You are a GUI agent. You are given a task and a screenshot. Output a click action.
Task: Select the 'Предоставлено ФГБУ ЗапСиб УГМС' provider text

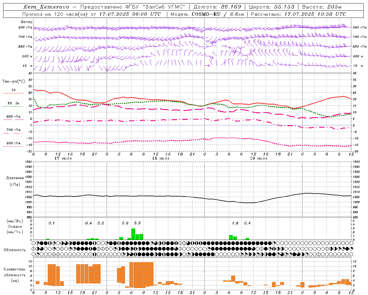pos(133,7)
